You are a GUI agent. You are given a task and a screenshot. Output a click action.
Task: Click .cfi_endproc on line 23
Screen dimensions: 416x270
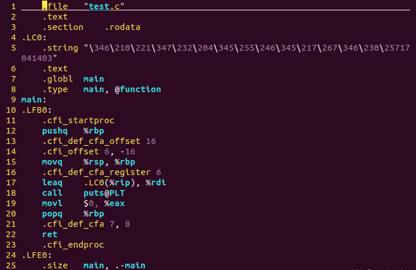73,245
